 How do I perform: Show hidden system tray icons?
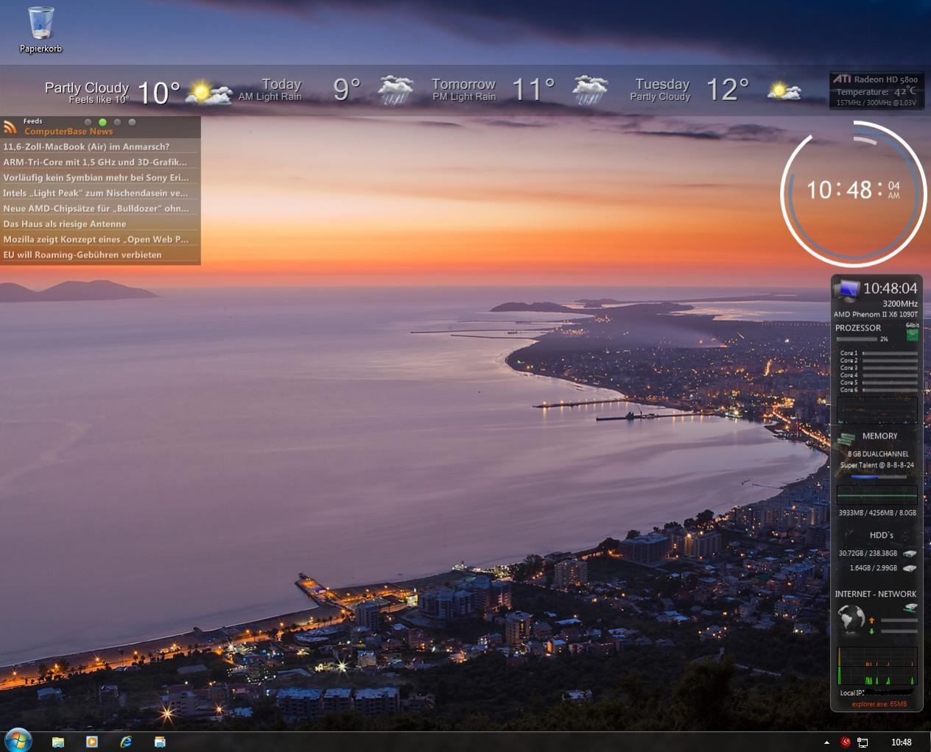pyautogui.click(x=826, y=742)
